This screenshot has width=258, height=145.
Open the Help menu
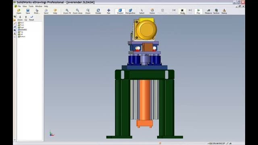pyautogui.click(x=46, y=6)
